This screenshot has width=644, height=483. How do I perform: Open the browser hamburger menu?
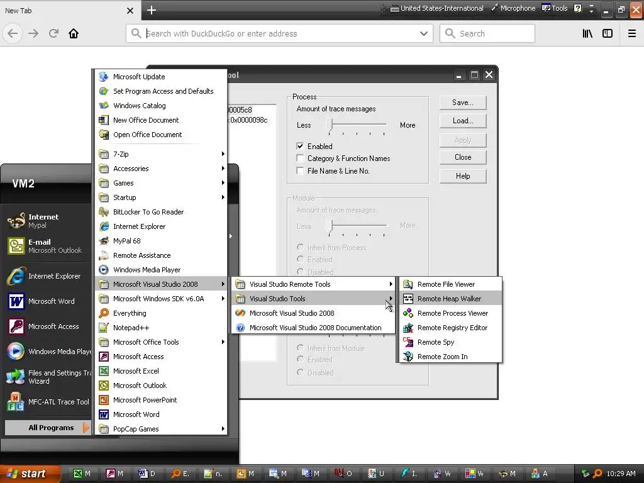(632, 33)
